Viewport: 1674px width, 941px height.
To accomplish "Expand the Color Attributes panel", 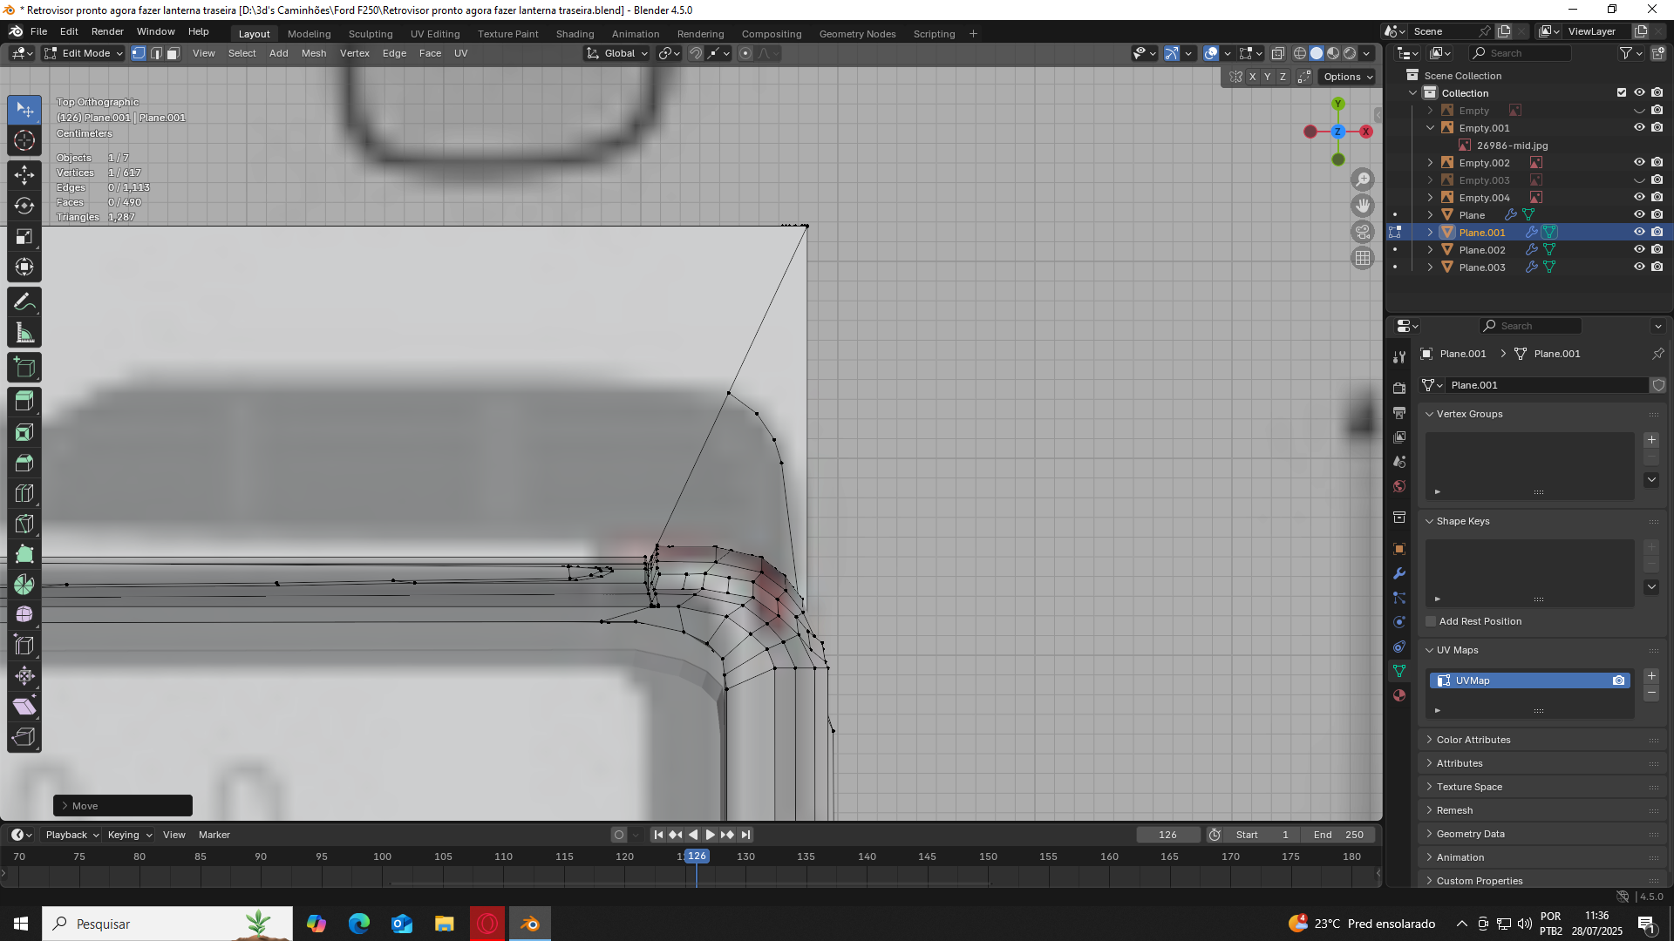I will click(x=1473, y=740).
